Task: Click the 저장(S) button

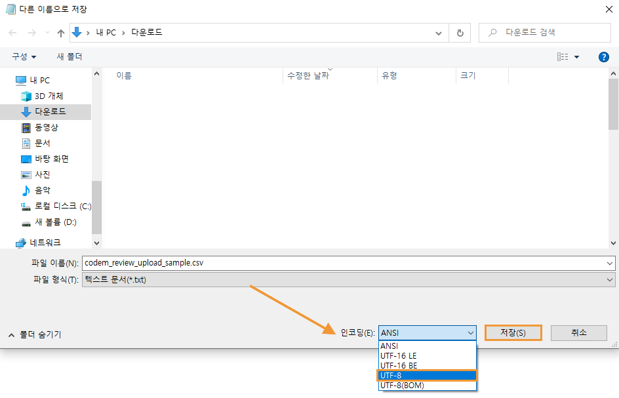Action: tap(513, 332)
